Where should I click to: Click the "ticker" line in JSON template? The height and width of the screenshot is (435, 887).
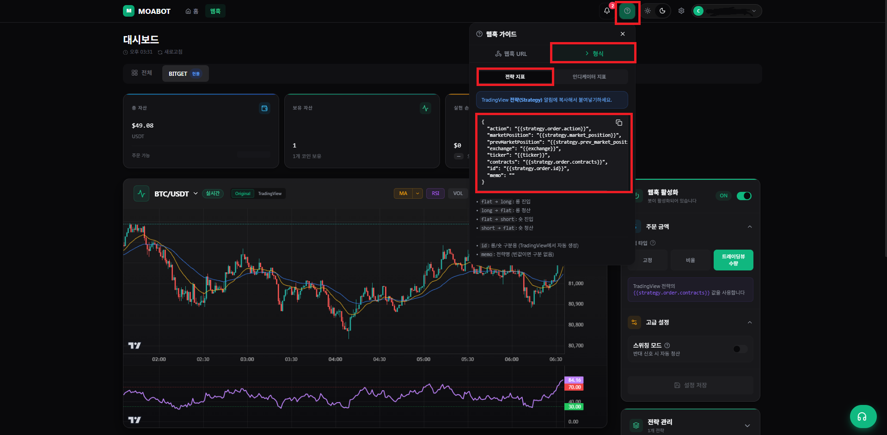pyautogui.click(x=519, y=155)
